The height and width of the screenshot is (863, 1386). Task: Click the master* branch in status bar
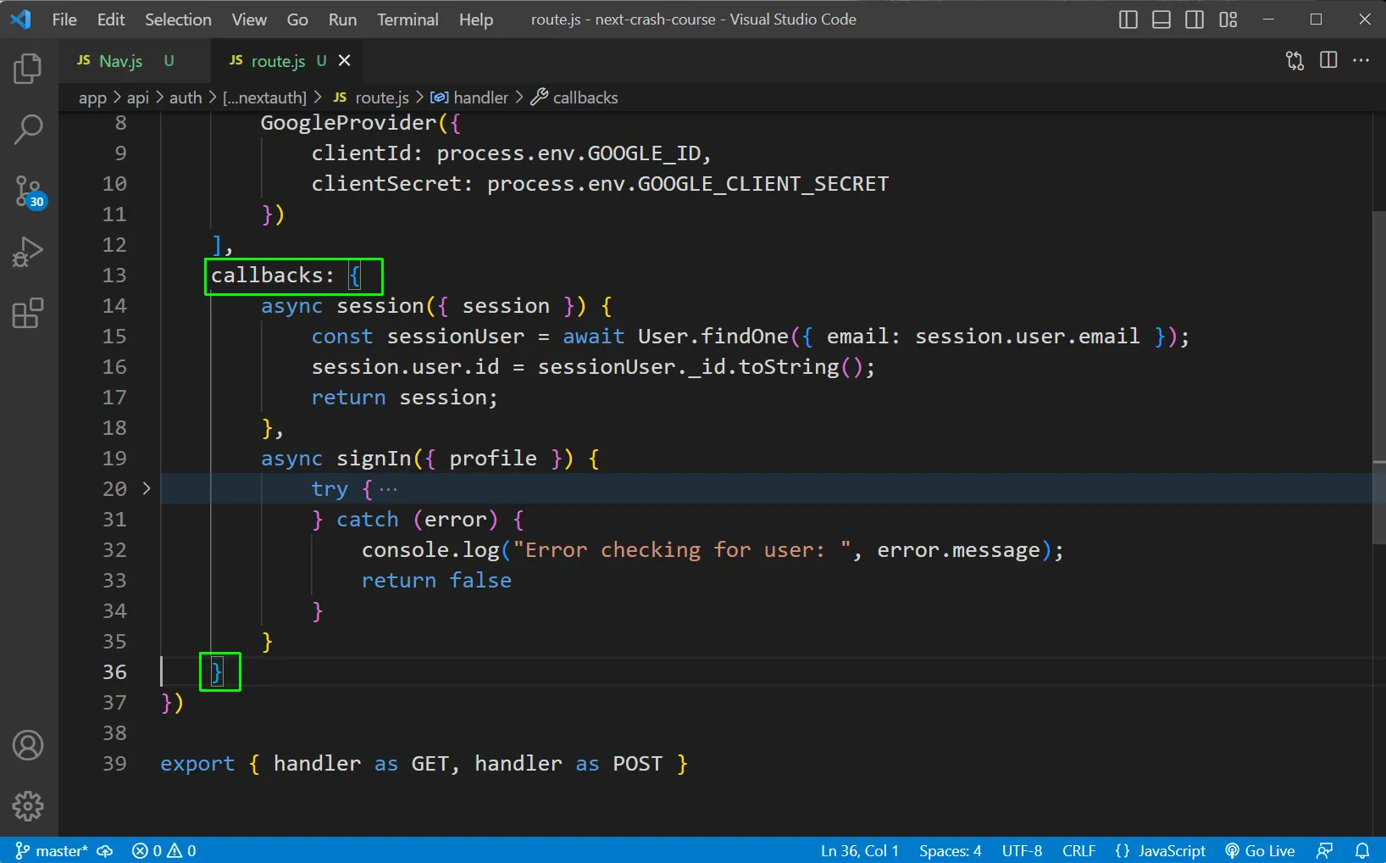53,850
